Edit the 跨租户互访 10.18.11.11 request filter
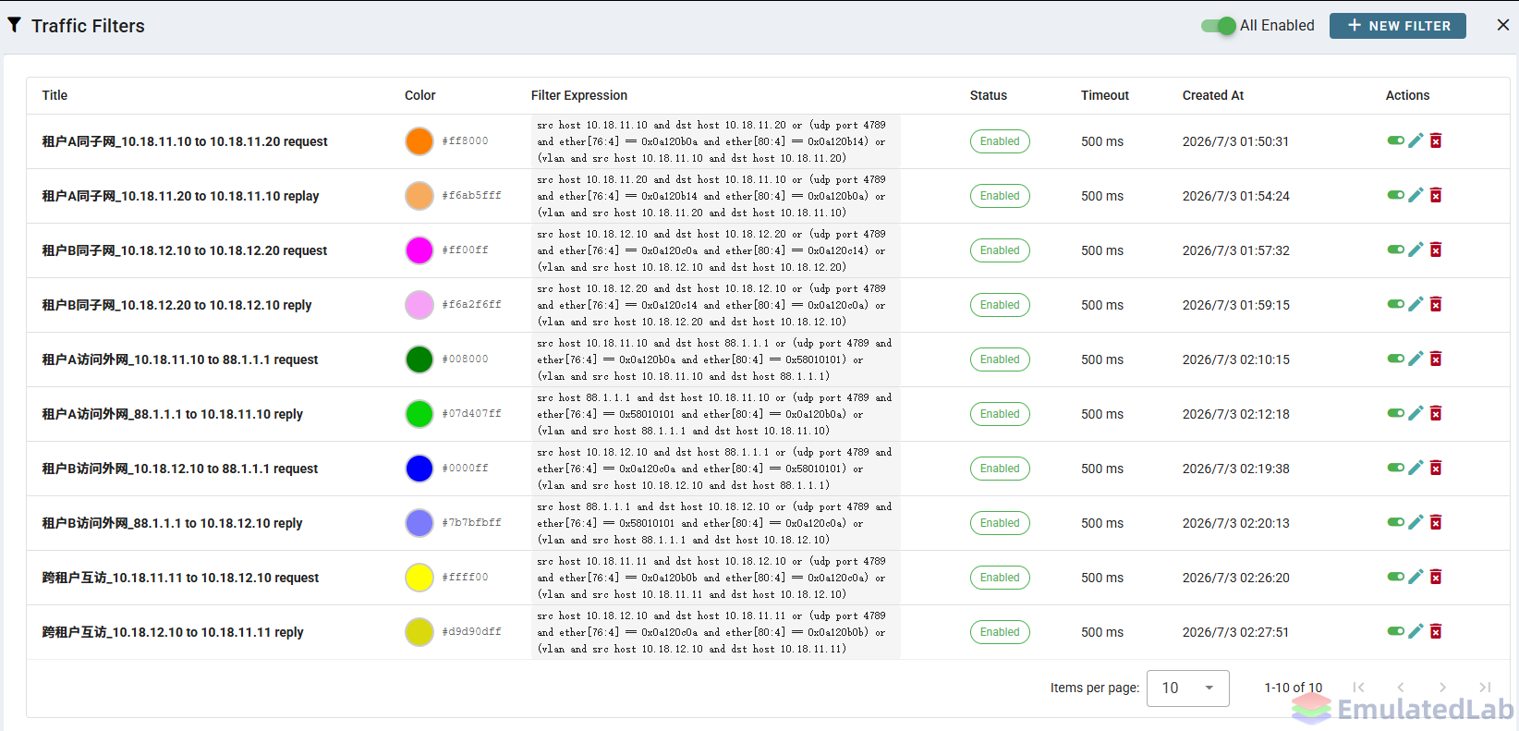Viewport: 1519px width, 731px height. [x=1416, y=577]
